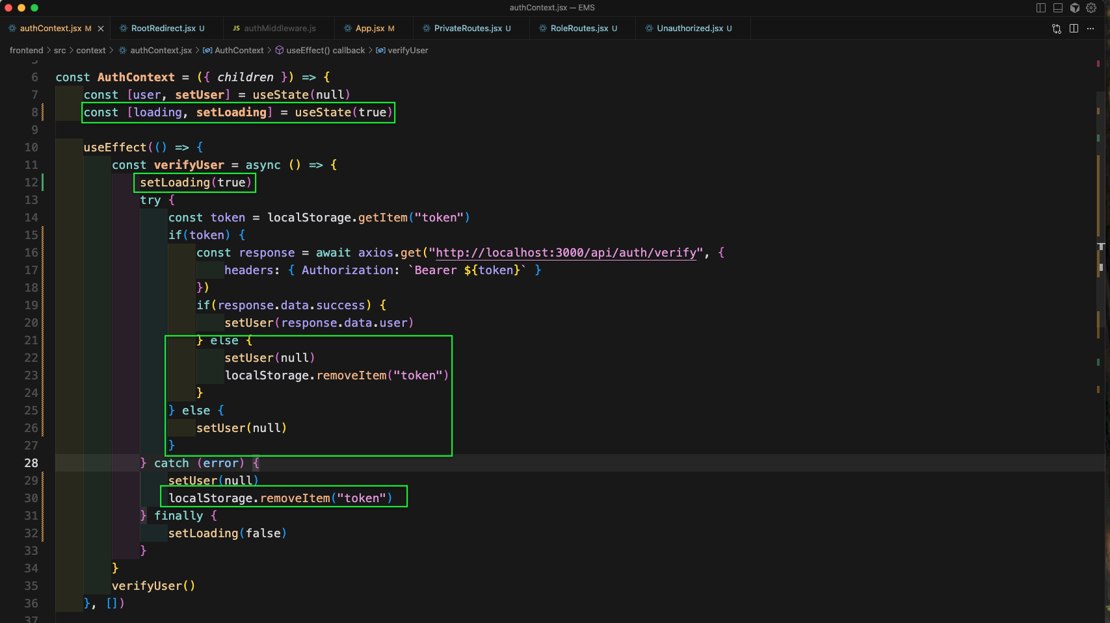1110x623 pixels.
Task: Click the useEffect call on line 10
Action: pyautogui.click(x=115, y=147)
